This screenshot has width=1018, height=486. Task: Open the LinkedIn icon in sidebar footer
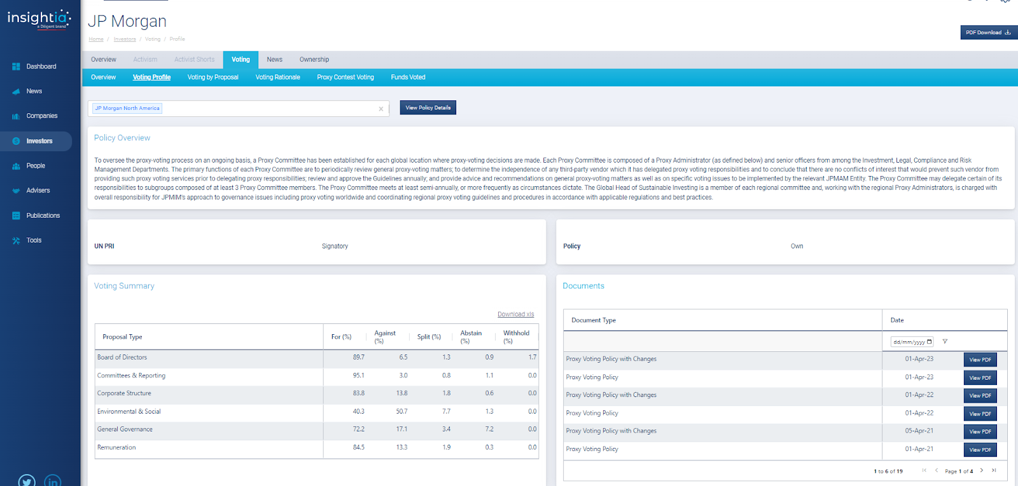point(53,481)
